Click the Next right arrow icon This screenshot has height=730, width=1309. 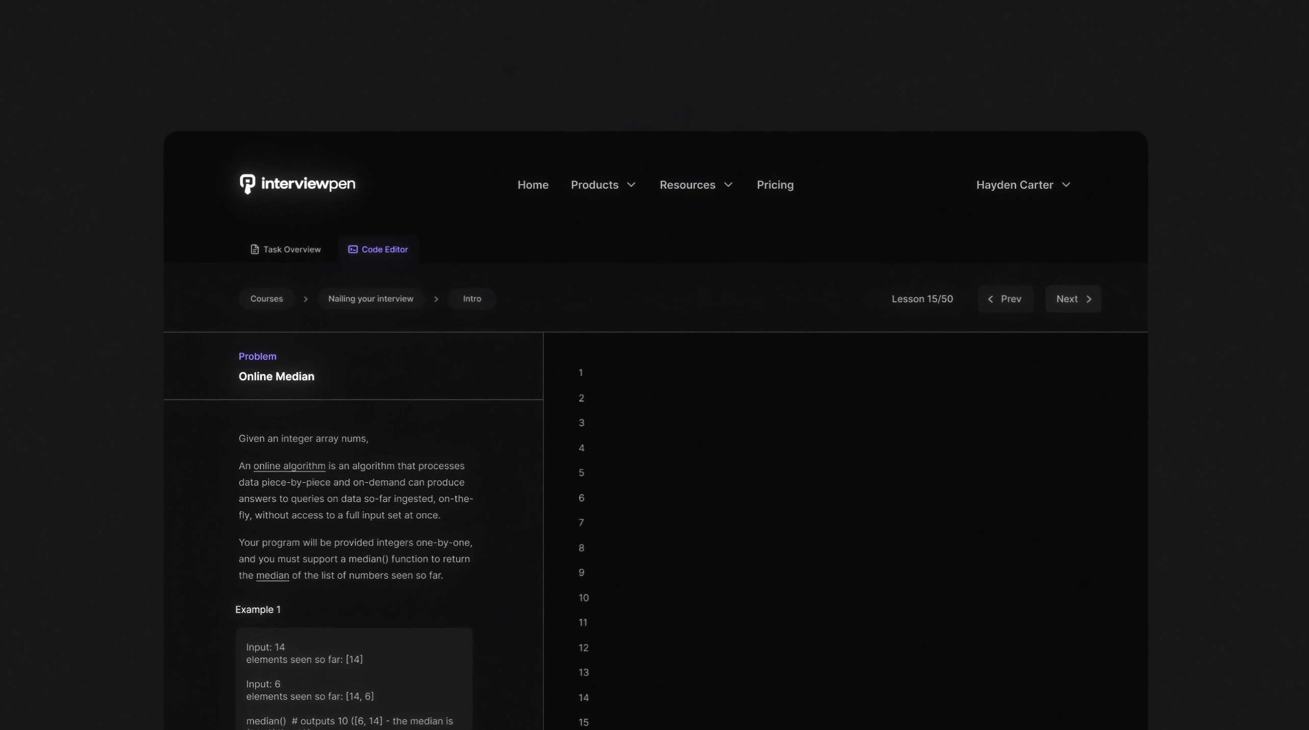tap(1089, 299)
